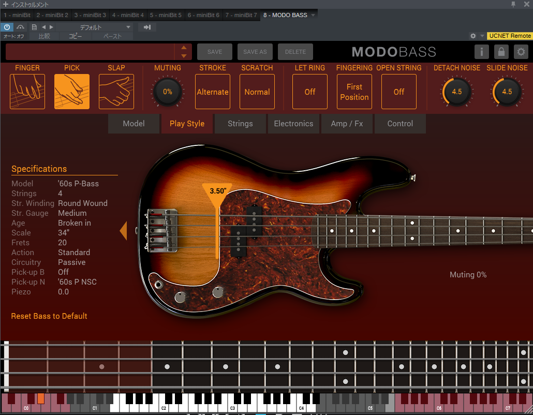Select the FINGER play style icon
Image resolution: width=533 pixels, height=415 pixels.
27,92
